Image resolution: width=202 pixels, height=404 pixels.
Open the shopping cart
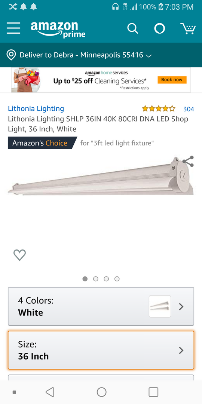pos(188,28)
